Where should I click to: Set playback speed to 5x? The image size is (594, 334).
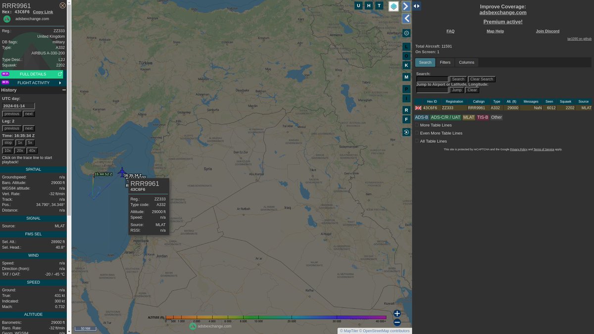30,143
